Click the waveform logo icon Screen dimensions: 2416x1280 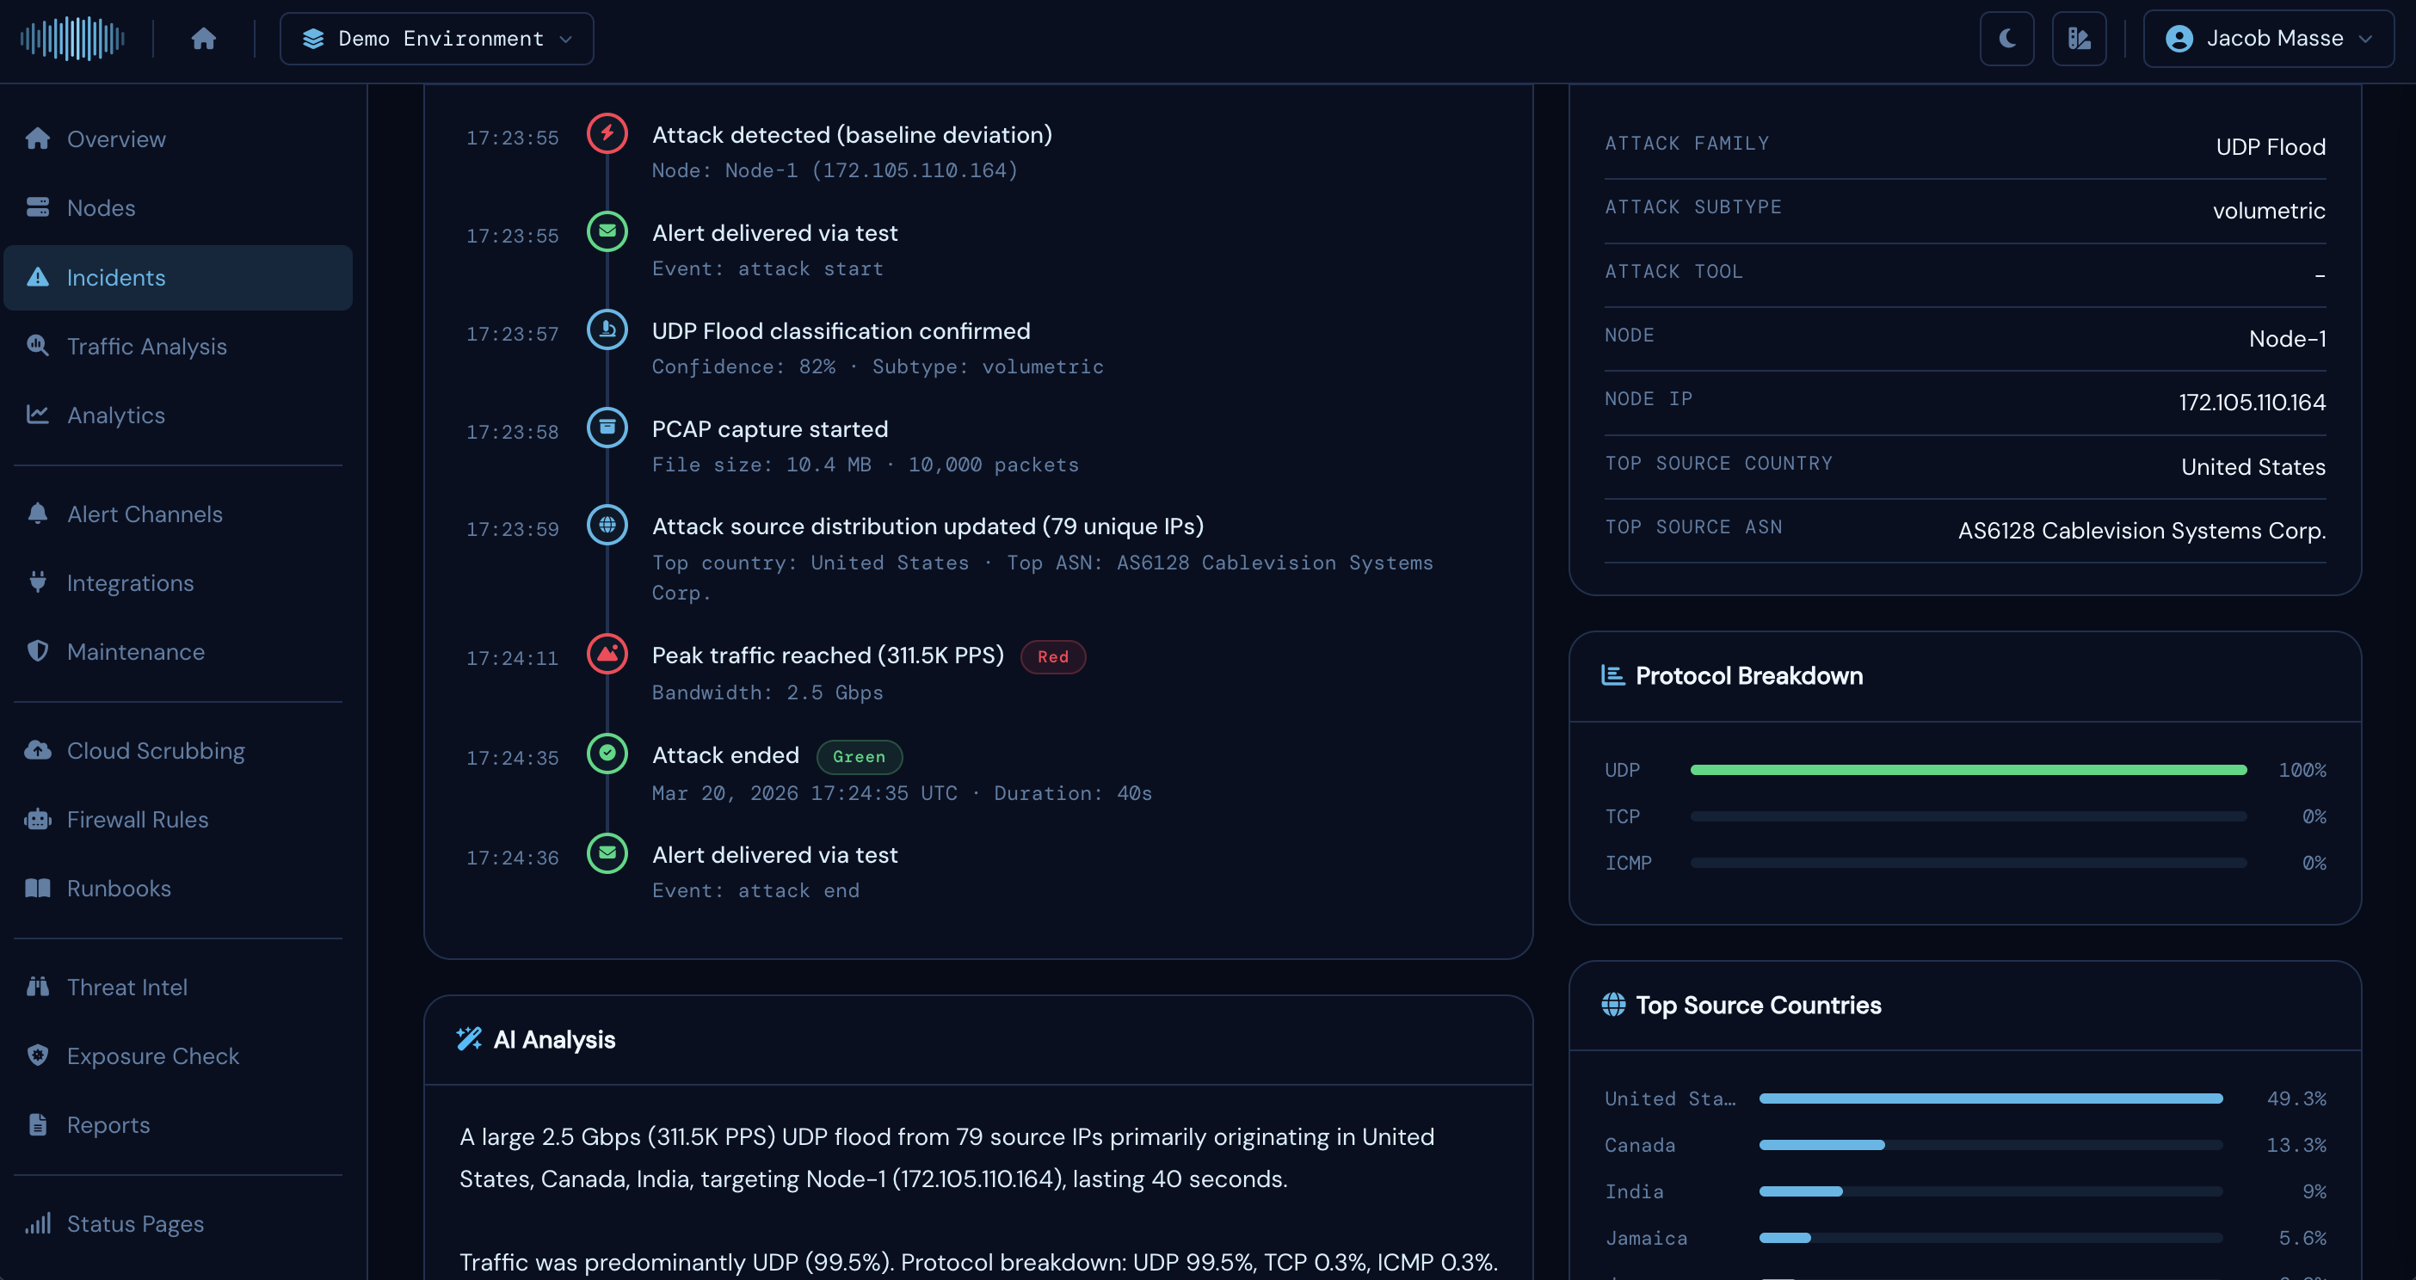(x=72, y=39)
